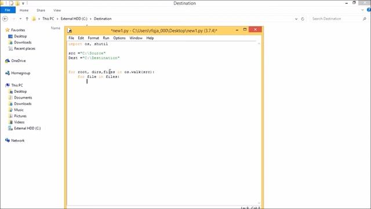Screen dimensions: 371x209
Task: Open Pictures under This PC
Action: (20, 116)
